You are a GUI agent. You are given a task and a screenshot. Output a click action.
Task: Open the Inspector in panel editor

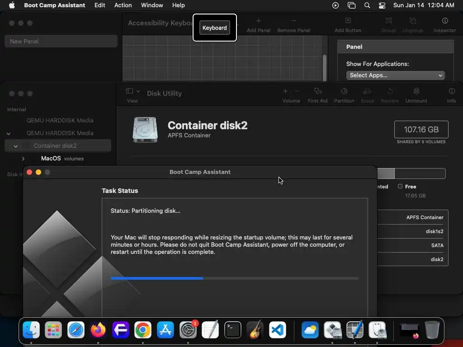pyautogui.click(x=444, y=25)
